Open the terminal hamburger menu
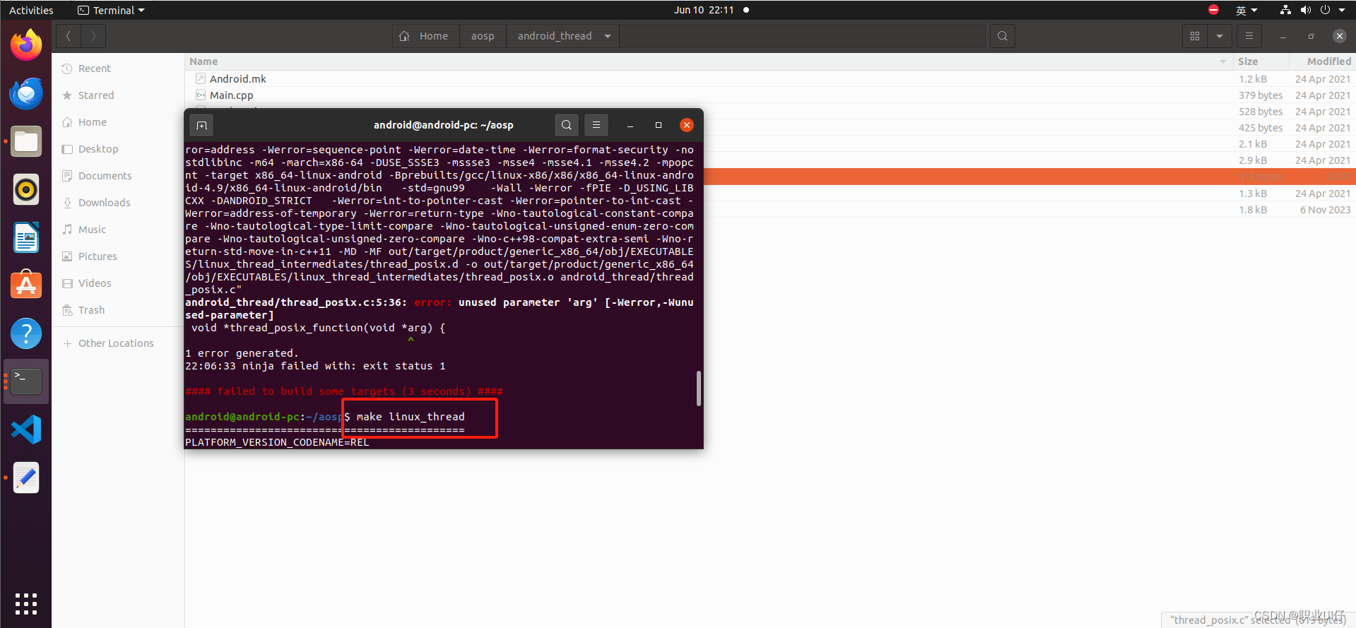 [596, 125]
